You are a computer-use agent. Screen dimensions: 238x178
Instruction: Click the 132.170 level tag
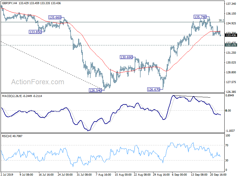tap(231, 45)
